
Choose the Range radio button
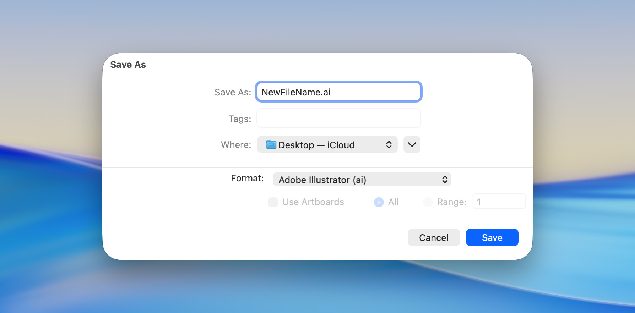click(428, 202)
